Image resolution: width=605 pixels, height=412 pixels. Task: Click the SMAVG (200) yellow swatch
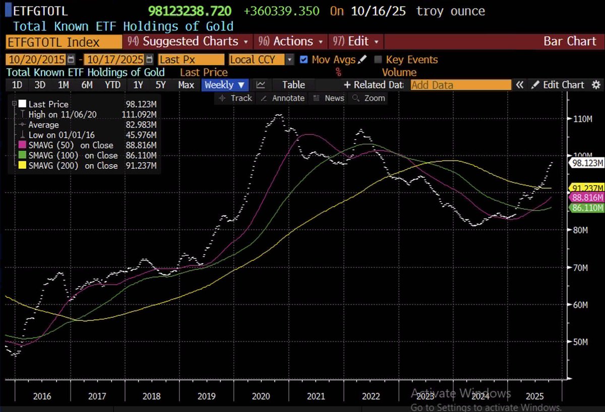coord(22,166)
